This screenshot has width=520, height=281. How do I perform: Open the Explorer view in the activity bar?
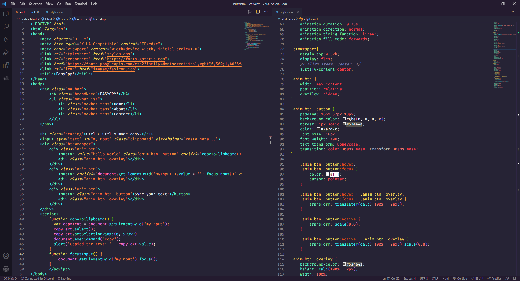pos(6,14)
